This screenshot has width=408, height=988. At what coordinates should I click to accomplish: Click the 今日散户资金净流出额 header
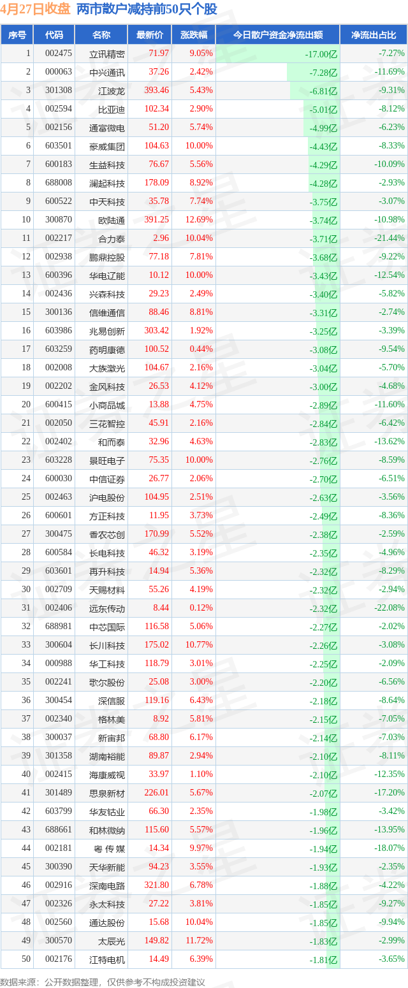pos(278,35)
